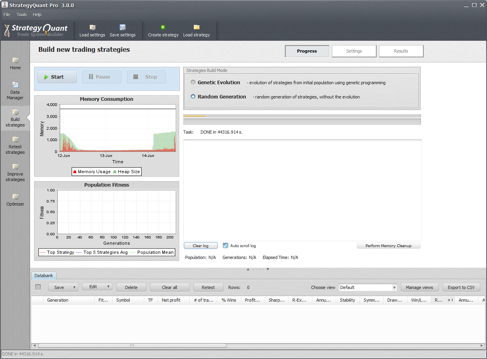Switch to the Progress tab
Screen dimensions: 487x359
pyautogui.click(x=307, y=51)
